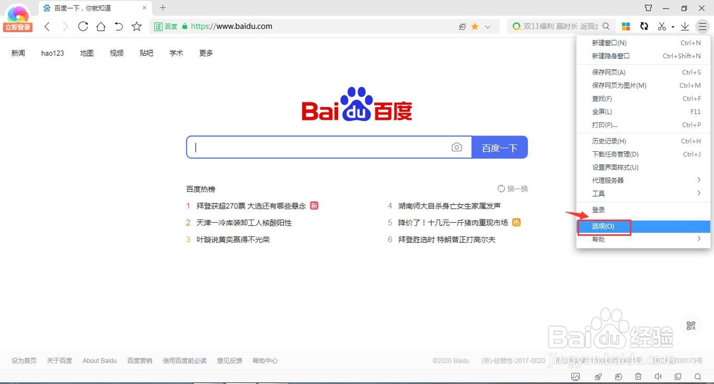The image size is (714, 384).
Task: Click the scissors screenshot tool icon
Action: coord(662,26)
